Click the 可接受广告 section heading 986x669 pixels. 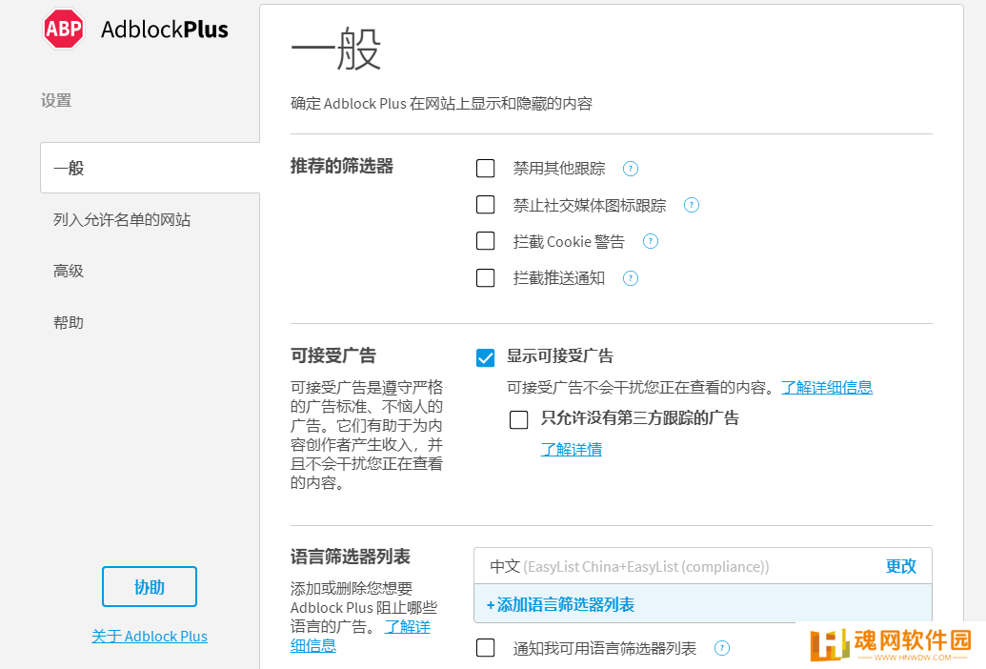[333, 355]
